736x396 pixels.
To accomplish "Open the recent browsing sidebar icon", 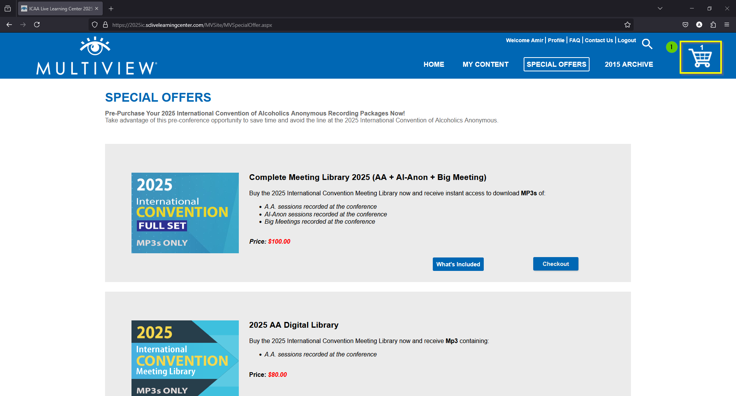I will click(8, 8).
